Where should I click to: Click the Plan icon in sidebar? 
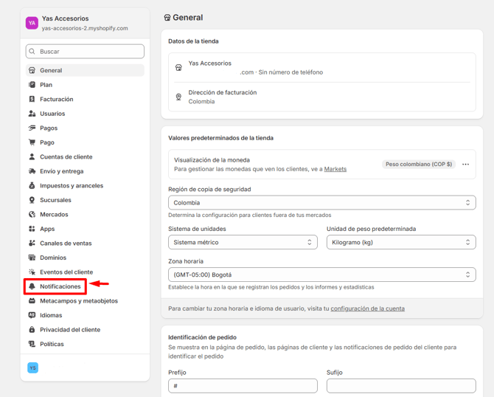coord(32,85)
